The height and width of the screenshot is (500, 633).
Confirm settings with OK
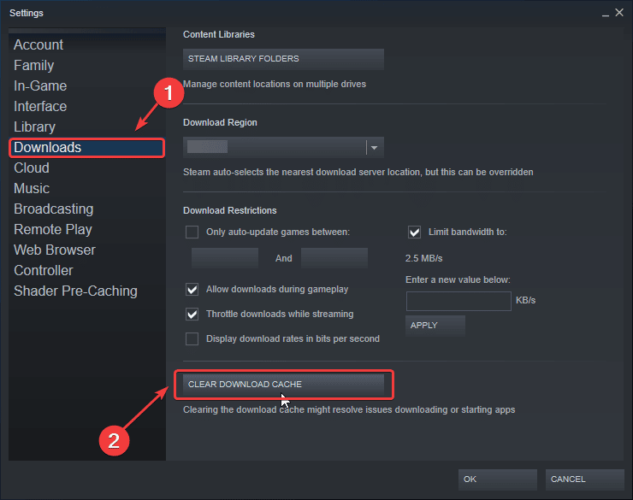coord(497,479)
